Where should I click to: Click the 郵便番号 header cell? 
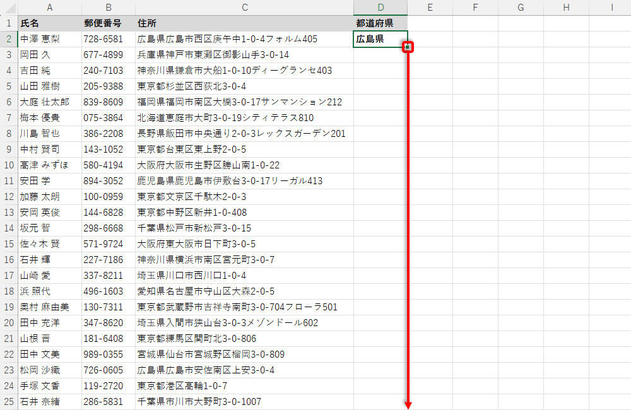109,23
